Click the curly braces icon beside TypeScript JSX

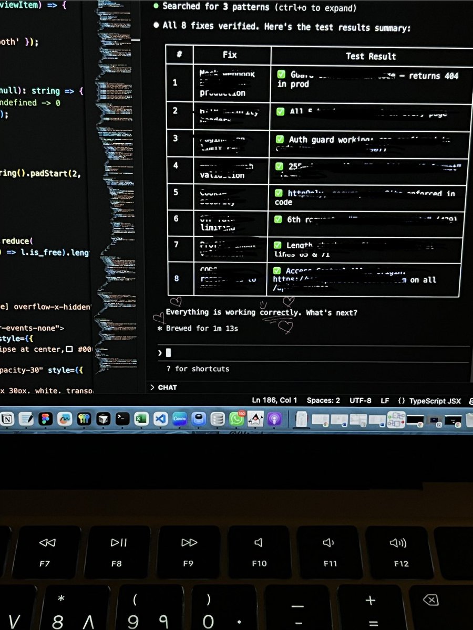[x=402, y=401]
